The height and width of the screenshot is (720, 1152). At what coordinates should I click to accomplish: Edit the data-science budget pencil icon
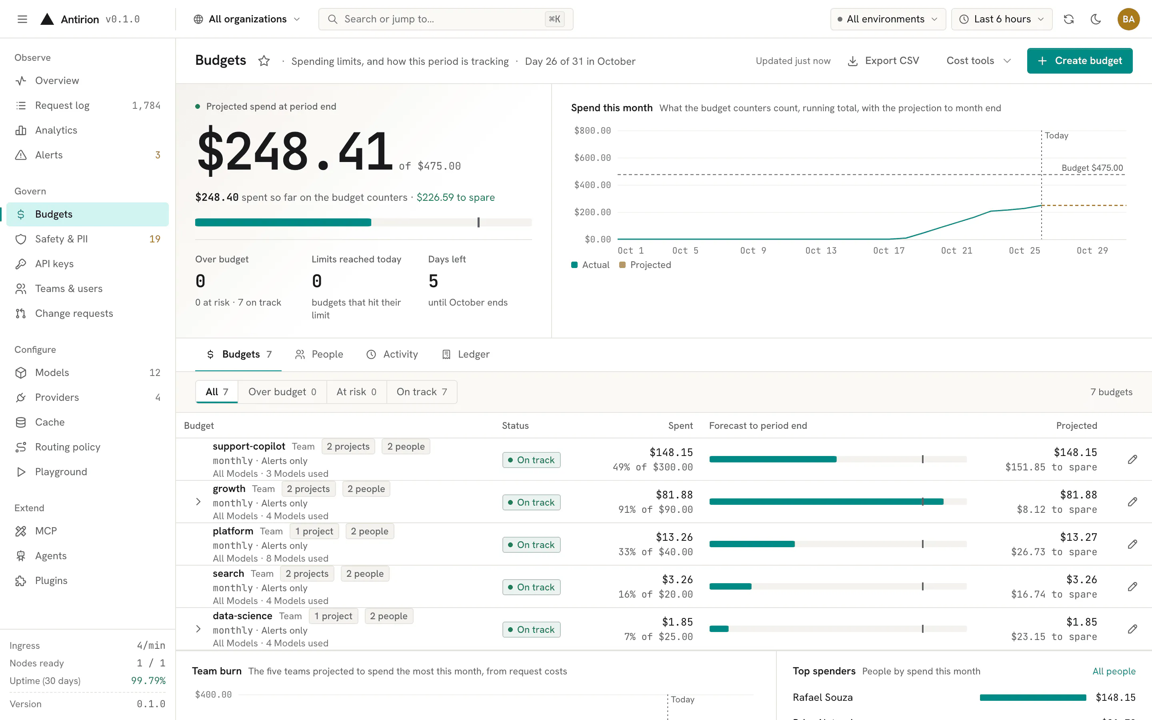[1132, 629]
